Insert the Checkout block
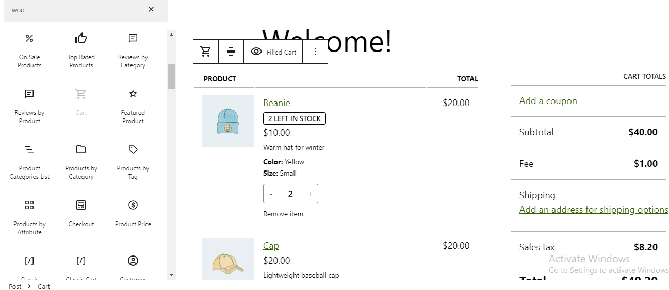This screenshot has height=290, width=669. (x=81, y=213)
